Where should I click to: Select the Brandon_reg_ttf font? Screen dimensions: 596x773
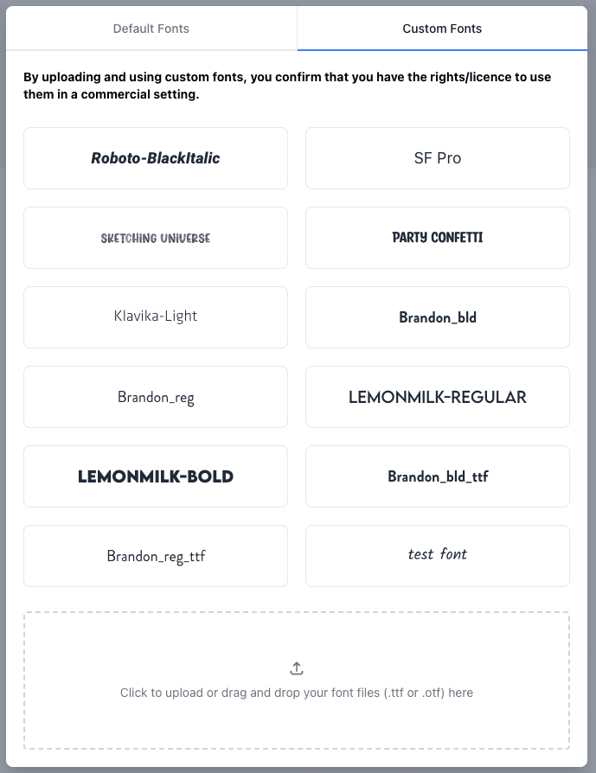pos(156,556)
